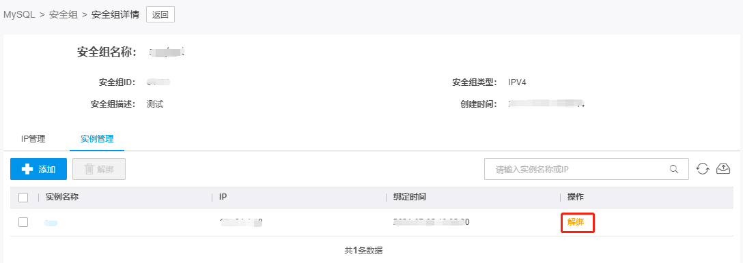Click the 实例名称 column header
This screenshot has height=263, width=743.
click(x=62, y=198)
